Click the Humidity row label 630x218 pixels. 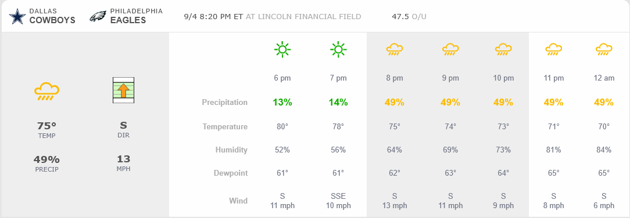[x=231, y=150]
